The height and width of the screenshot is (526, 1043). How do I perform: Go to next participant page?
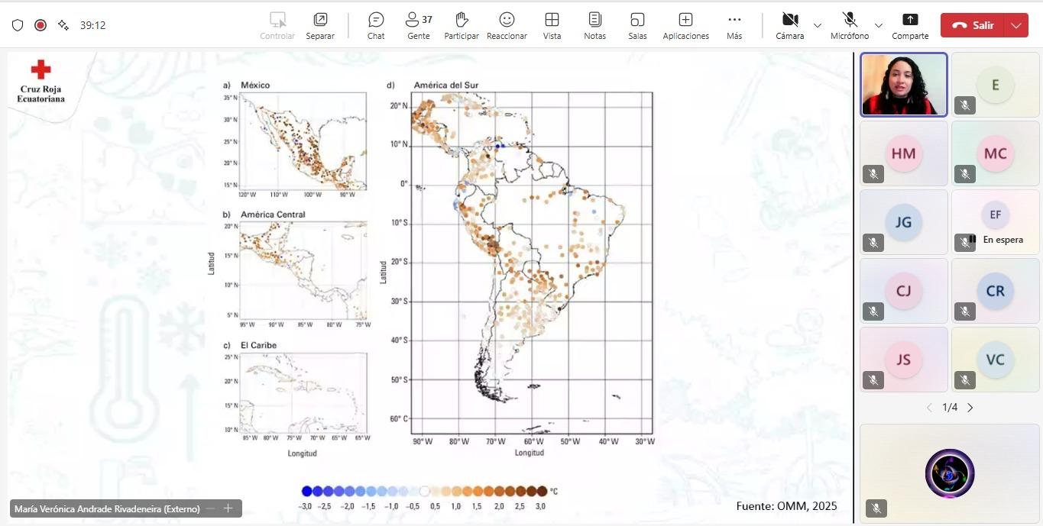970,408
